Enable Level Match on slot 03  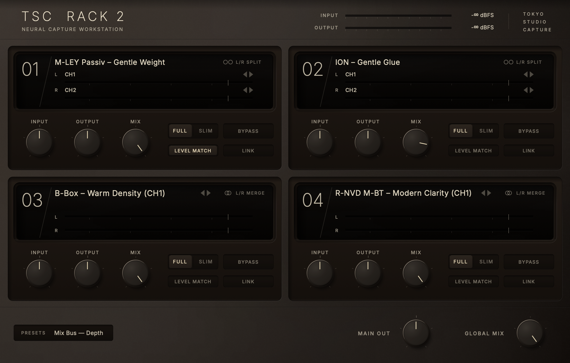tap(193, 281)
